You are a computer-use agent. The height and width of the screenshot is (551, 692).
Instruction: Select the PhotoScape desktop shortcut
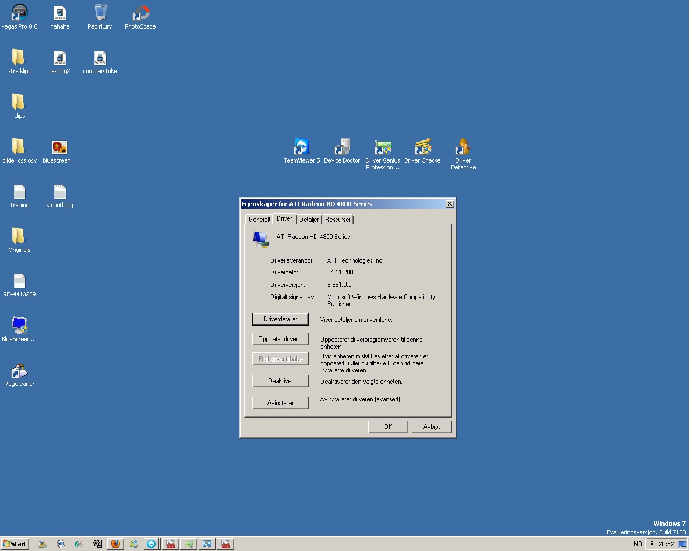tap(140, 17)
